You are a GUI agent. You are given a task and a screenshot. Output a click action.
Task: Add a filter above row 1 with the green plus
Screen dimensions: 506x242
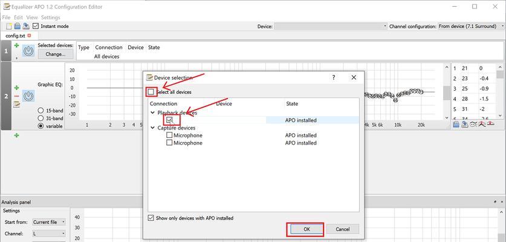point(16,45)
